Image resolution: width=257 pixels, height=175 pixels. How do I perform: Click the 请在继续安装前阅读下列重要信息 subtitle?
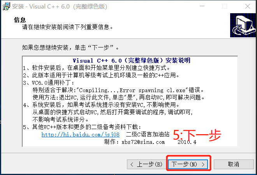pyautogui.click(x=67, y=27)
